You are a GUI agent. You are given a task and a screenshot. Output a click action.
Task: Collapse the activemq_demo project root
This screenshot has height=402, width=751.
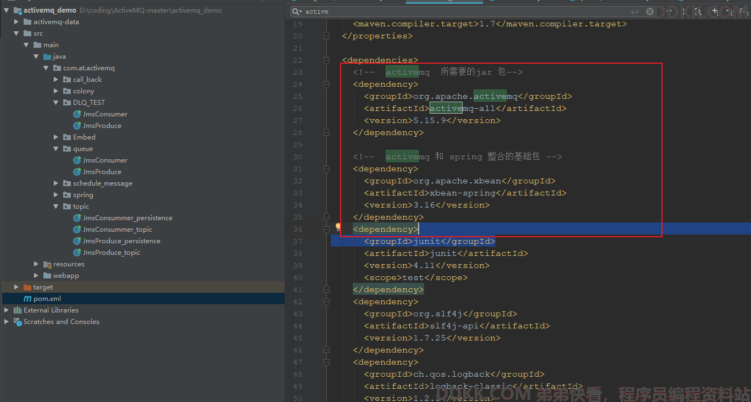[x=7, y=10]
